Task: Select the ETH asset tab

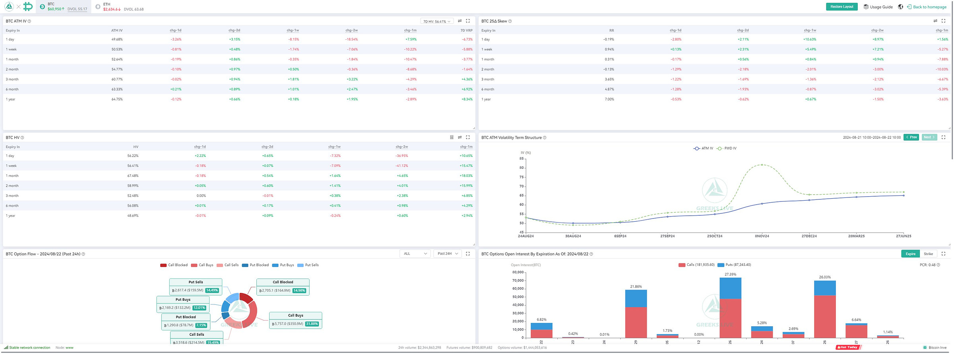Action: click(120, 7)
